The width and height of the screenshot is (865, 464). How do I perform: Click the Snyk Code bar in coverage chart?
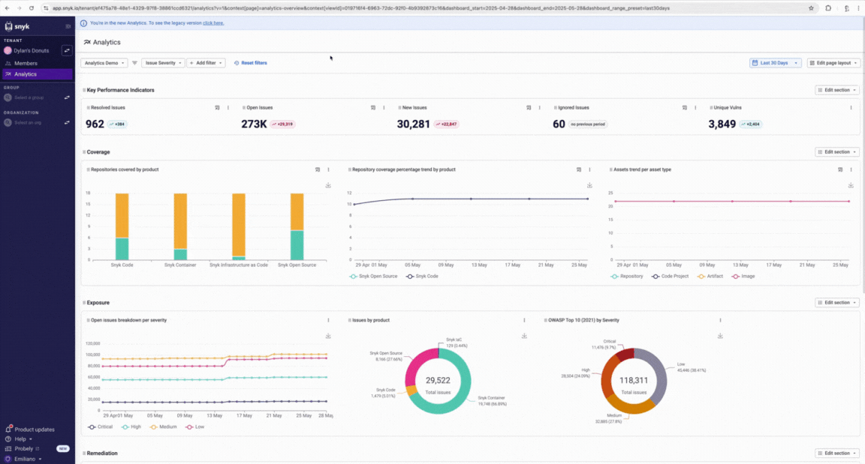point(122,226)
